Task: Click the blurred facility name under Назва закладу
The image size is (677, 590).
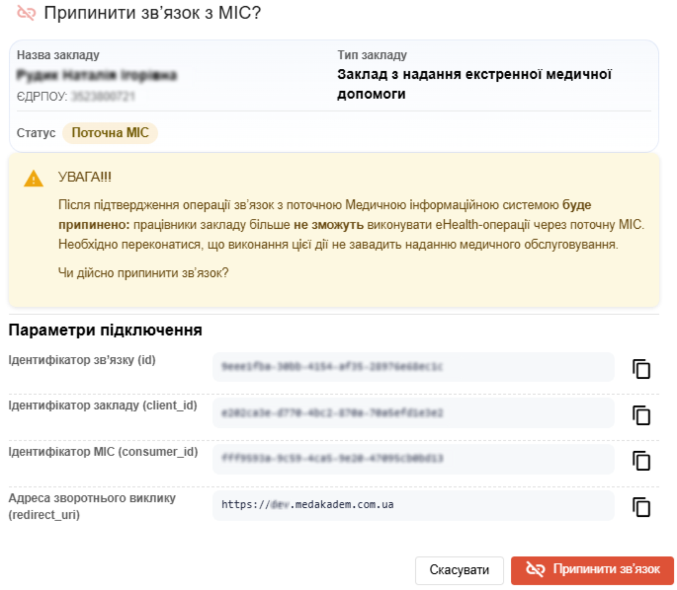Action: click(x=97, y=75)
